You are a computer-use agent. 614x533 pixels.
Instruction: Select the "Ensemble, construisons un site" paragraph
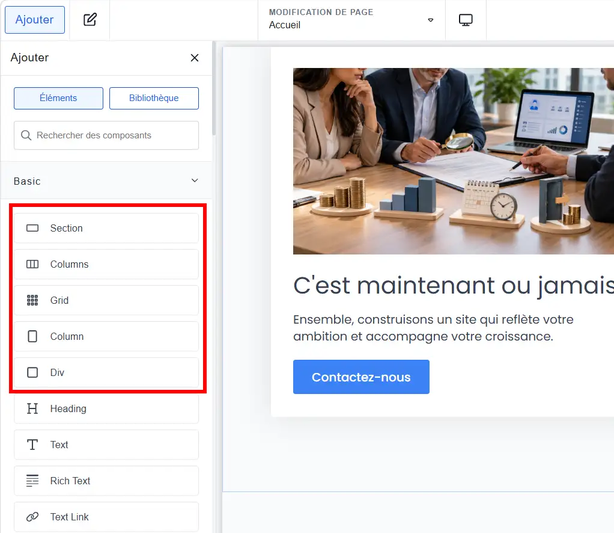(433, 328)
